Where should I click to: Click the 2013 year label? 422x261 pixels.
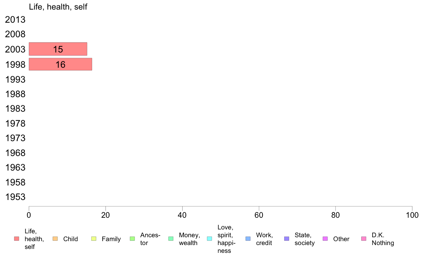(x=15, y=20)
